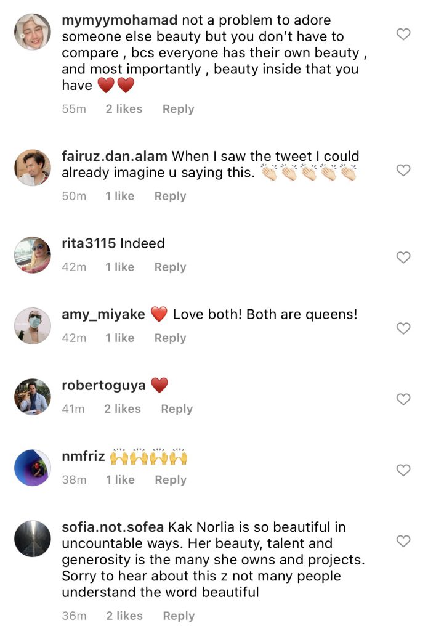
Task: Reply to mymyymohamad's comment
Action: pyautogui.click(x=178, y=109)
